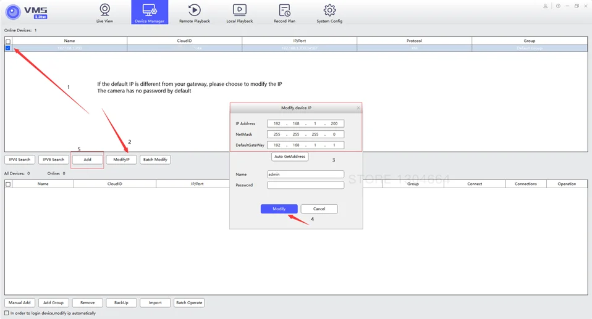
Task: Click the Password input field
Action: point(305,185)
